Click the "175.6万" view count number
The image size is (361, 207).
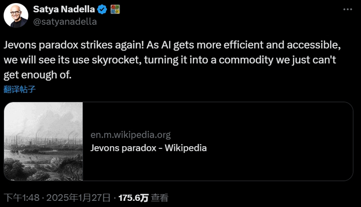(134, 197)
